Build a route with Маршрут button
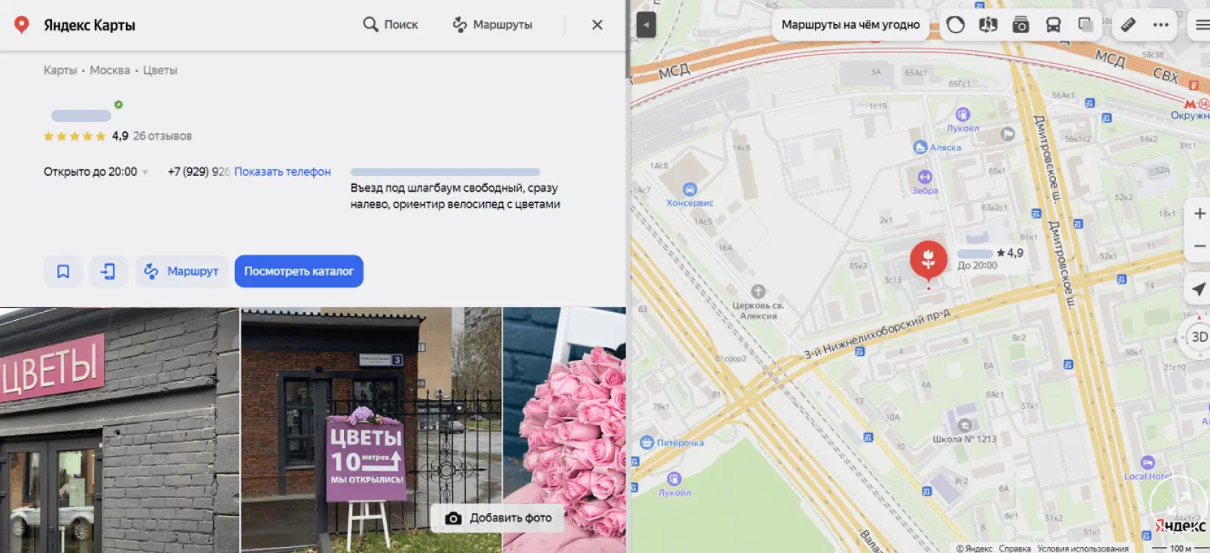 181,271
